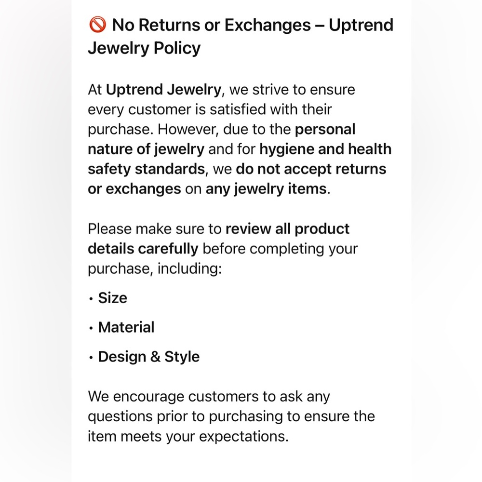Click the "Size" bullet item

pyautogui.click(x=112, y=298)
